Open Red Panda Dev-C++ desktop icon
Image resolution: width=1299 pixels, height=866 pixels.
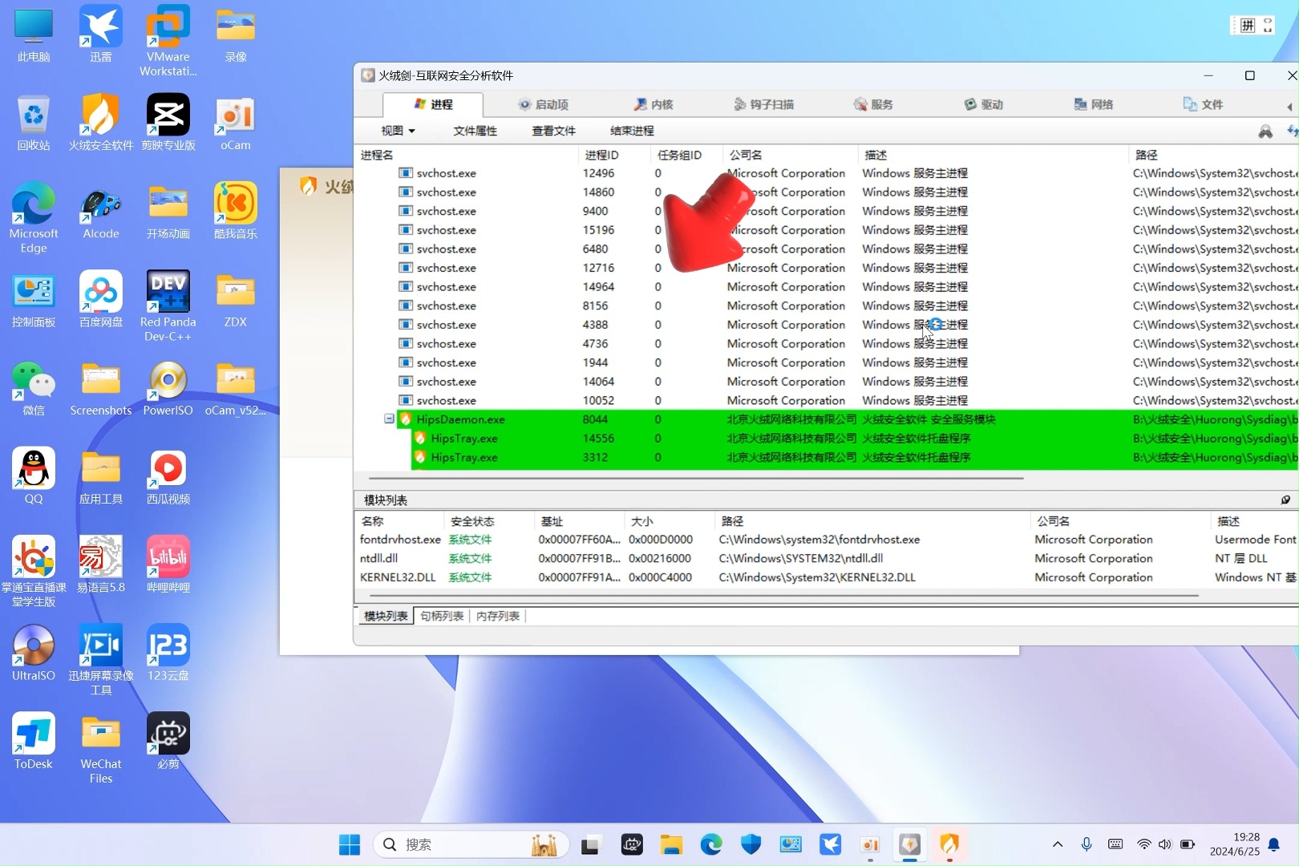pyautogui.click(x=168, y=306)
